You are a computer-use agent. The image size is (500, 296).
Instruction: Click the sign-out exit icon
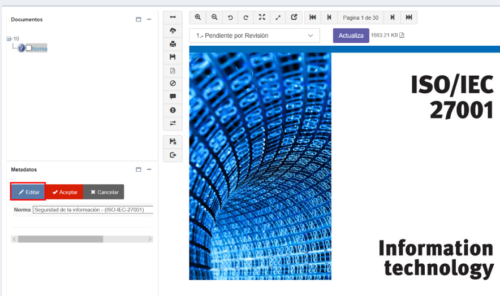pyautogui.click(x=173, y=155)
